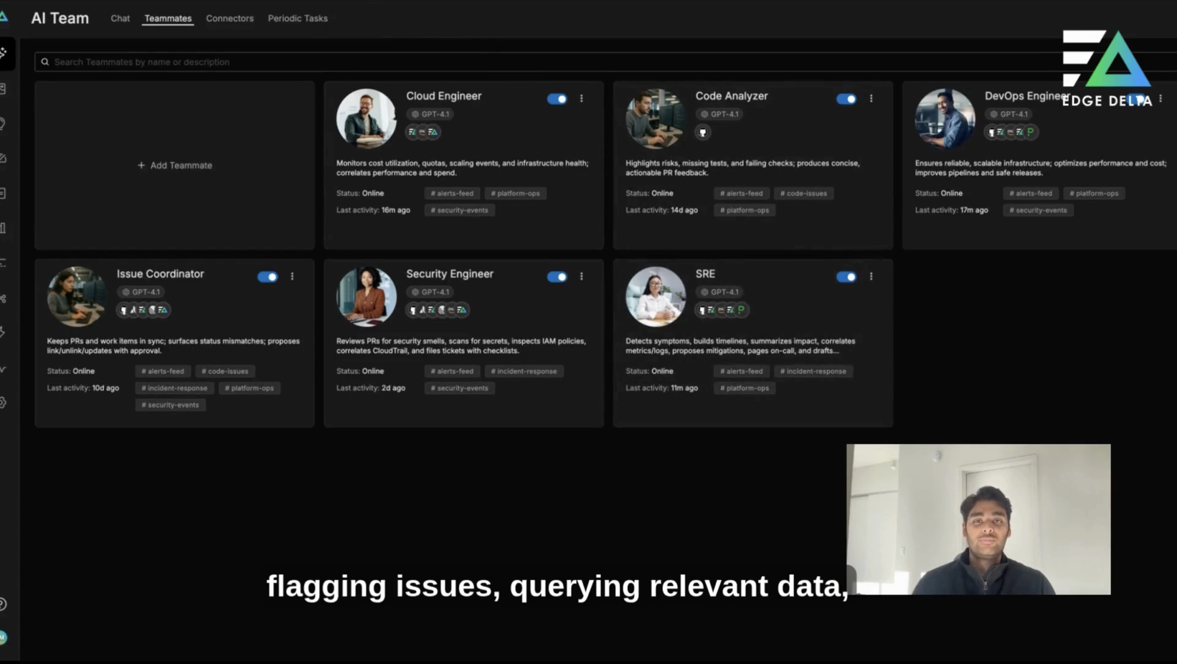Expand the Issue Coordinator more options menu
1177x664 pixels.
tap(292, 276)
